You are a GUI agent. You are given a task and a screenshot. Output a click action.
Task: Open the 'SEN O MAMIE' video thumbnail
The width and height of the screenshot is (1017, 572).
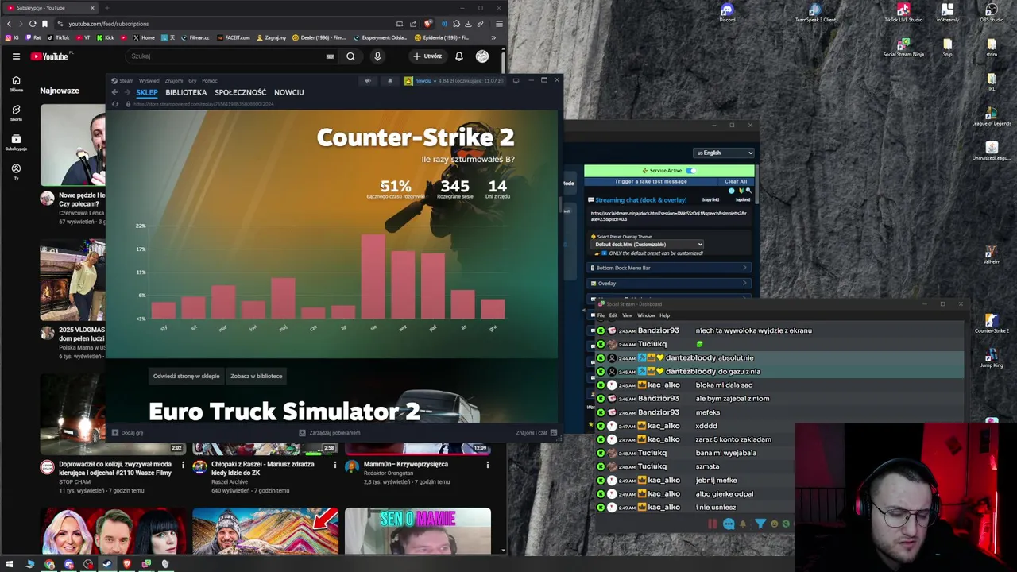click(418, 530)
